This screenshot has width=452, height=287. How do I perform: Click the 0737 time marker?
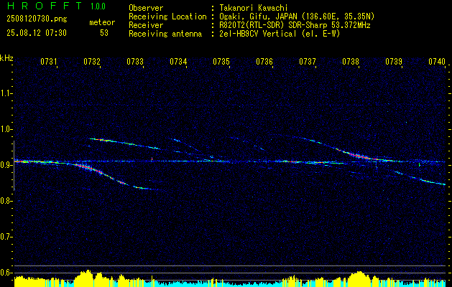pos(308,61)
